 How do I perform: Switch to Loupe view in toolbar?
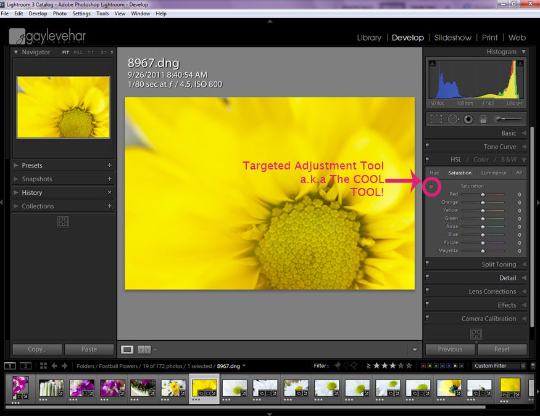point(127,349)
